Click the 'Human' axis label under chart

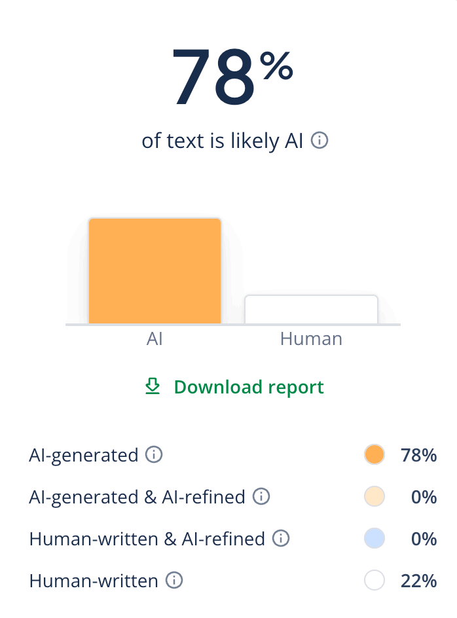(x=311, y=339)
